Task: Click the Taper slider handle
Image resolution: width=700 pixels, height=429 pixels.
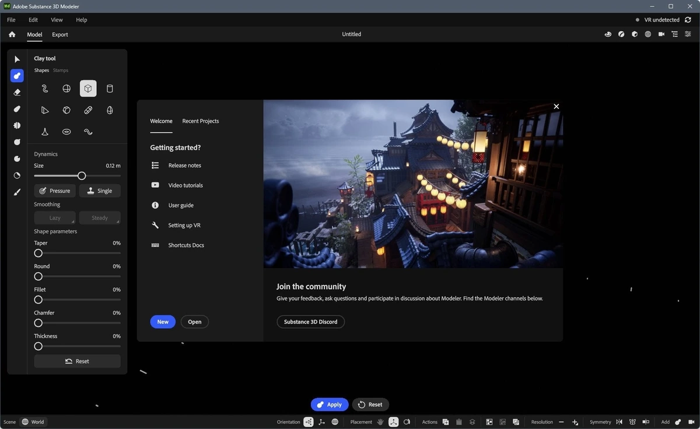Action: 38,253
